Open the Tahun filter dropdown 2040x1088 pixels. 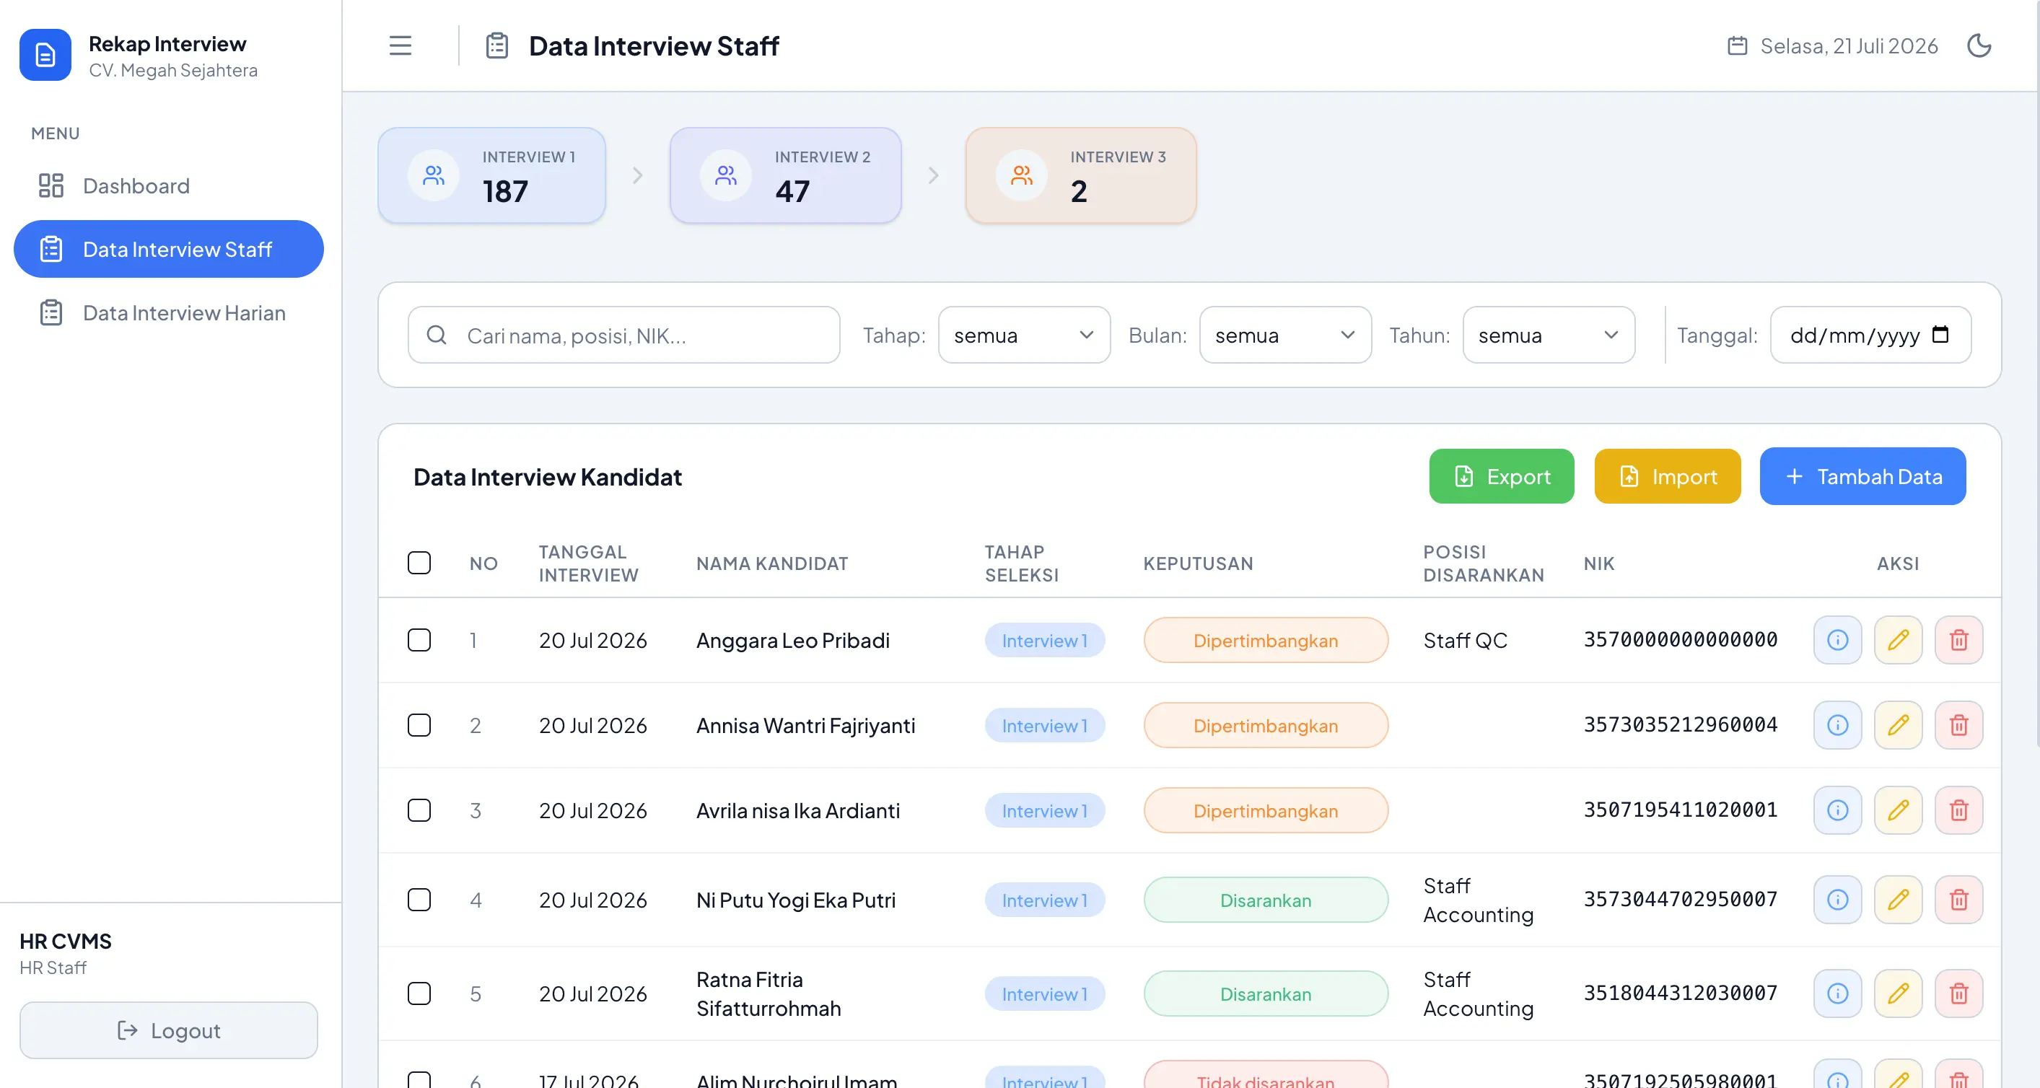pos(1548,335)
